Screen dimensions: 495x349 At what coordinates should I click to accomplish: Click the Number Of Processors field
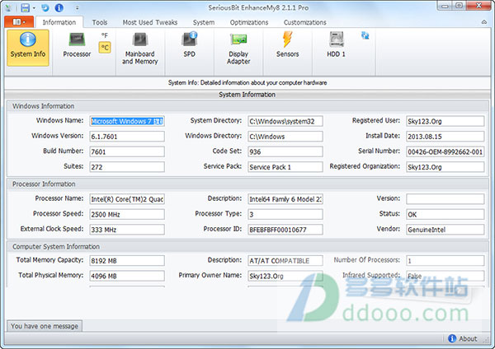click(x=445, y=260)
